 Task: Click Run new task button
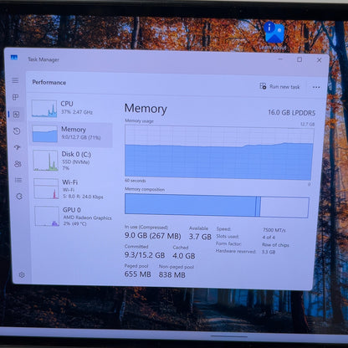pyautogui.click(x=279, y=86)
